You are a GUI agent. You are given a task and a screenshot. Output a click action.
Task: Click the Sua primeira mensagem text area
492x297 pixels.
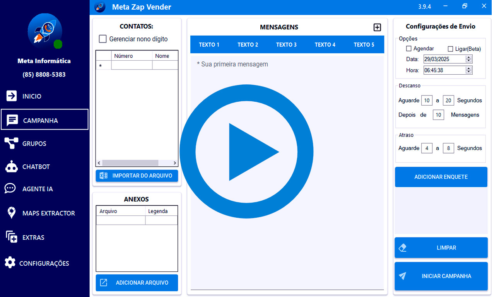coord(287,172)
